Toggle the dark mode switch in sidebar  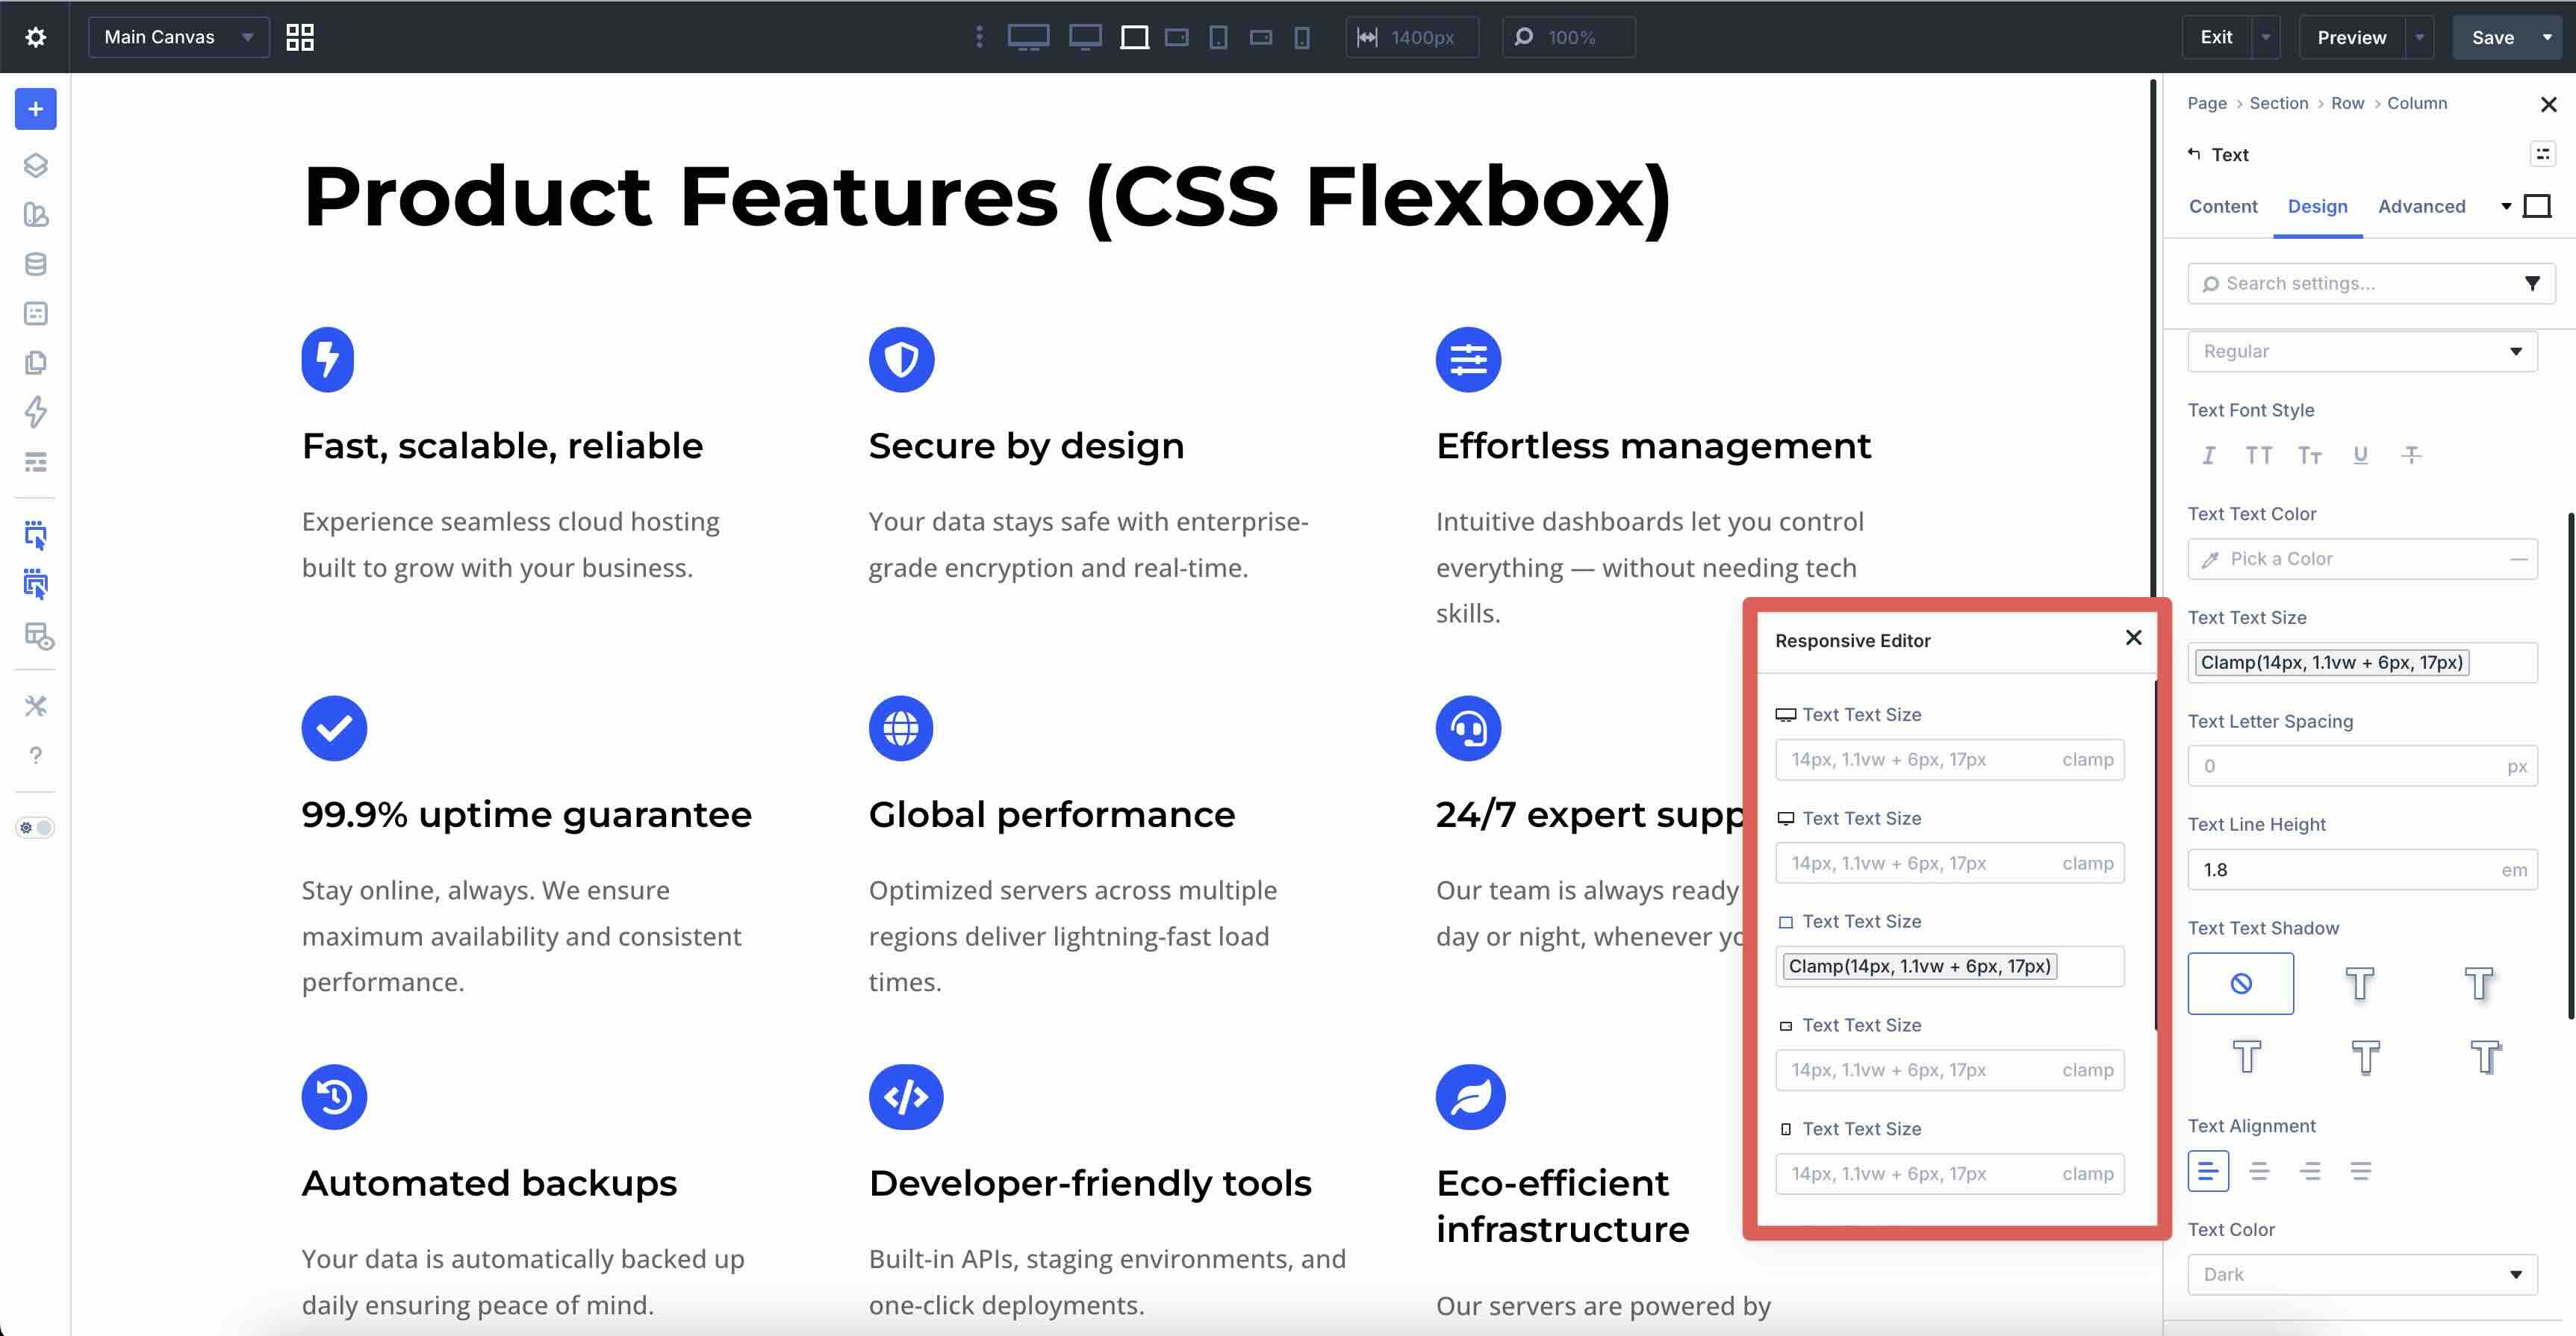point(35,828)
